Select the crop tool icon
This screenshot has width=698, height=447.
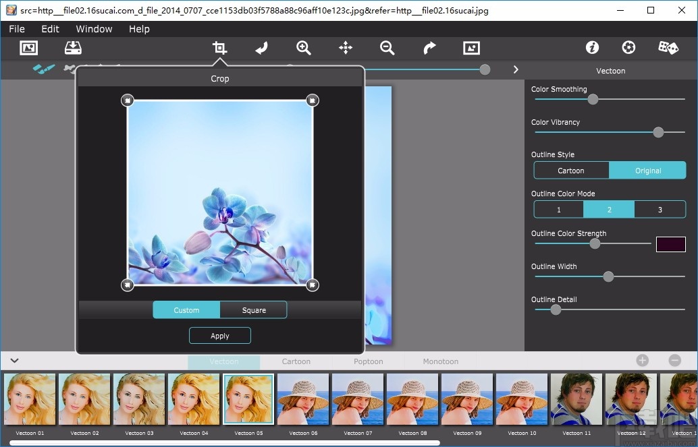tap(219, 48)
